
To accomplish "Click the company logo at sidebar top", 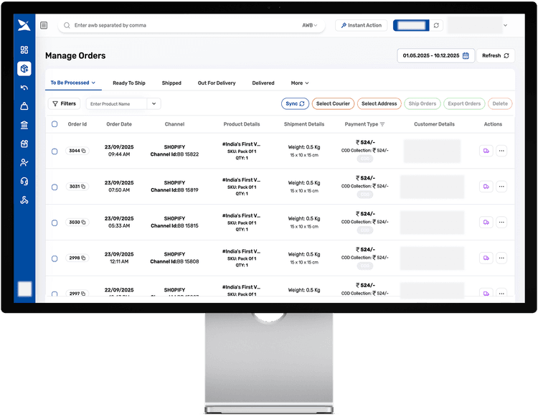I will click(x=24, y=25).
